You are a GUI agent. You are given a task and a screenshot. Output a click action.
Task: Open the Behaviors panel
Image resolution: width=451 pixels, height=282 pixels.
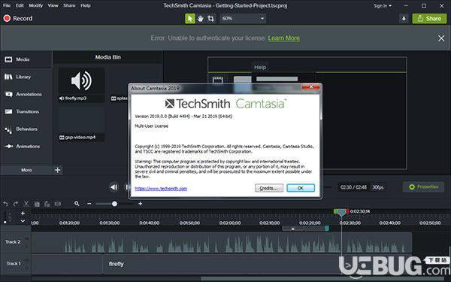[26, 129]
